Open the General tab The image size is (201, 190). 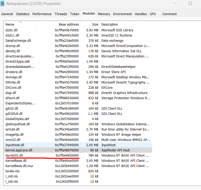tap(7, 14)
